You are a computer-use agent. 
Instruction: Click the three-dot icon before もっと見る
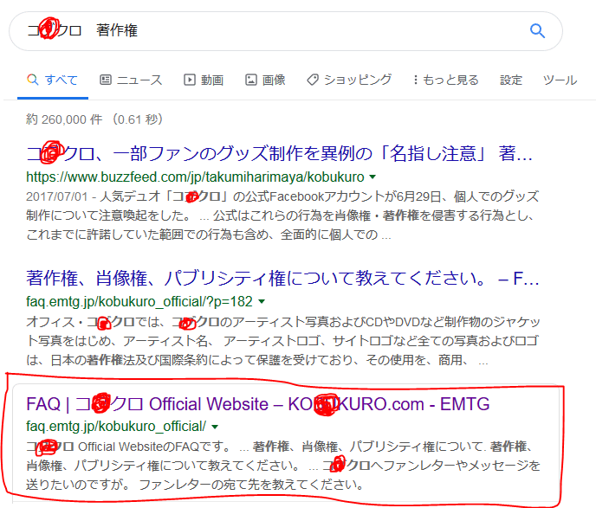pos(416,80)
